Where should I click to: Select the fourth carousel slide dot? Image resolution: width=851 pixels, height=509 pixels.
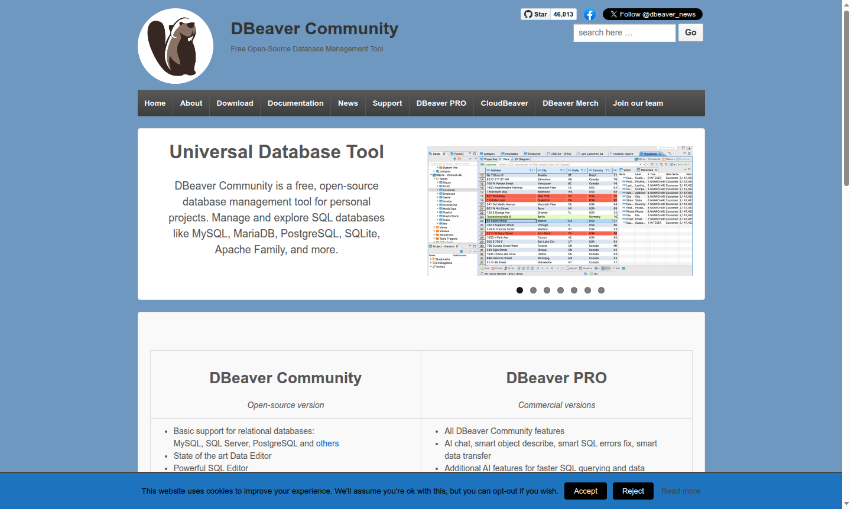[x=560, y=290]
